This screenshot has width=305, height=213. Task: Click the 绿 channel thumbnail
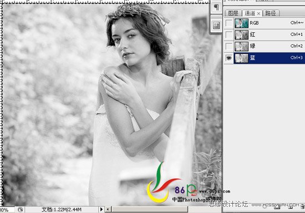241,47
